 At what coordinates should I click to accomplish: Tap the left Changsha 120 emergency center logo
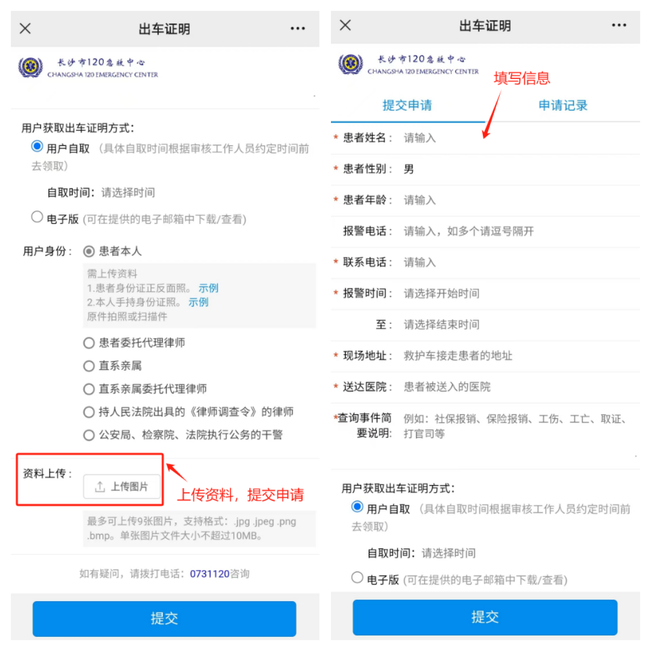(30, 67)
